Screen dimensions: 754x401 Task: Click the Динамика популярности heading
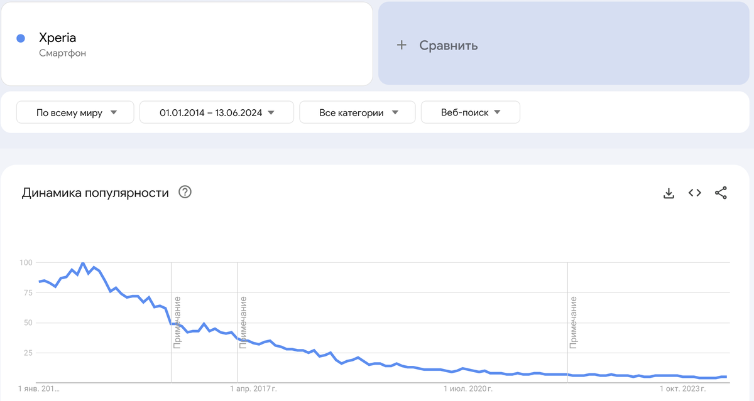pos(95,193)
